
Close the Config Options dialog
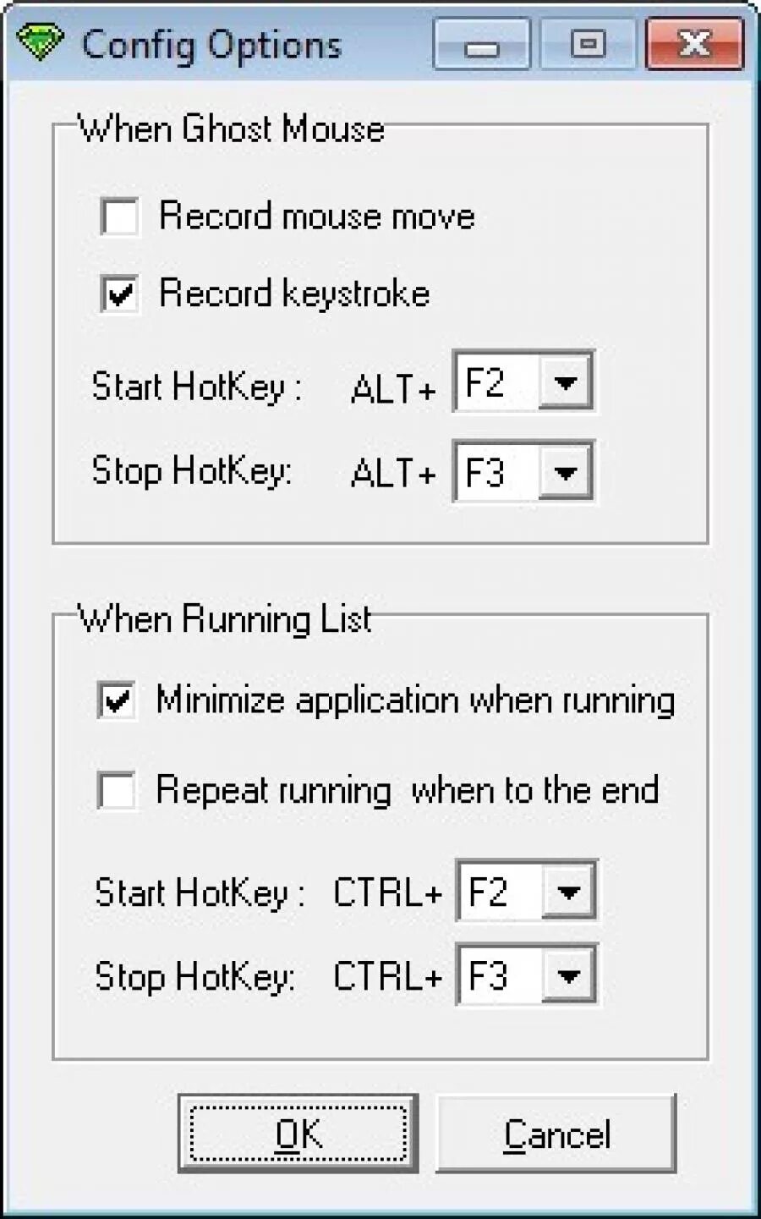pos(694,44)
